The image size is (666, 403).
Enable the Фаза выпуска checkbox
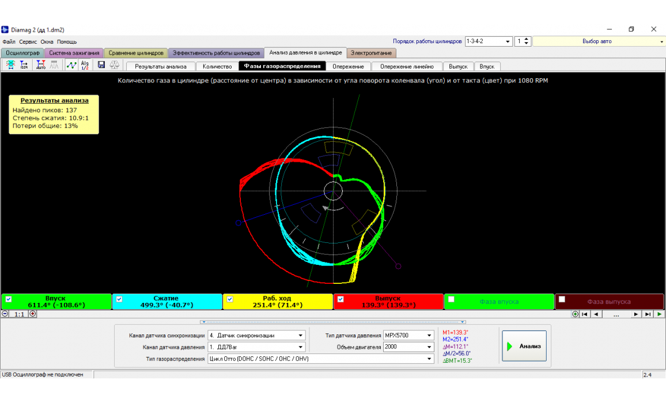[562, 299]
